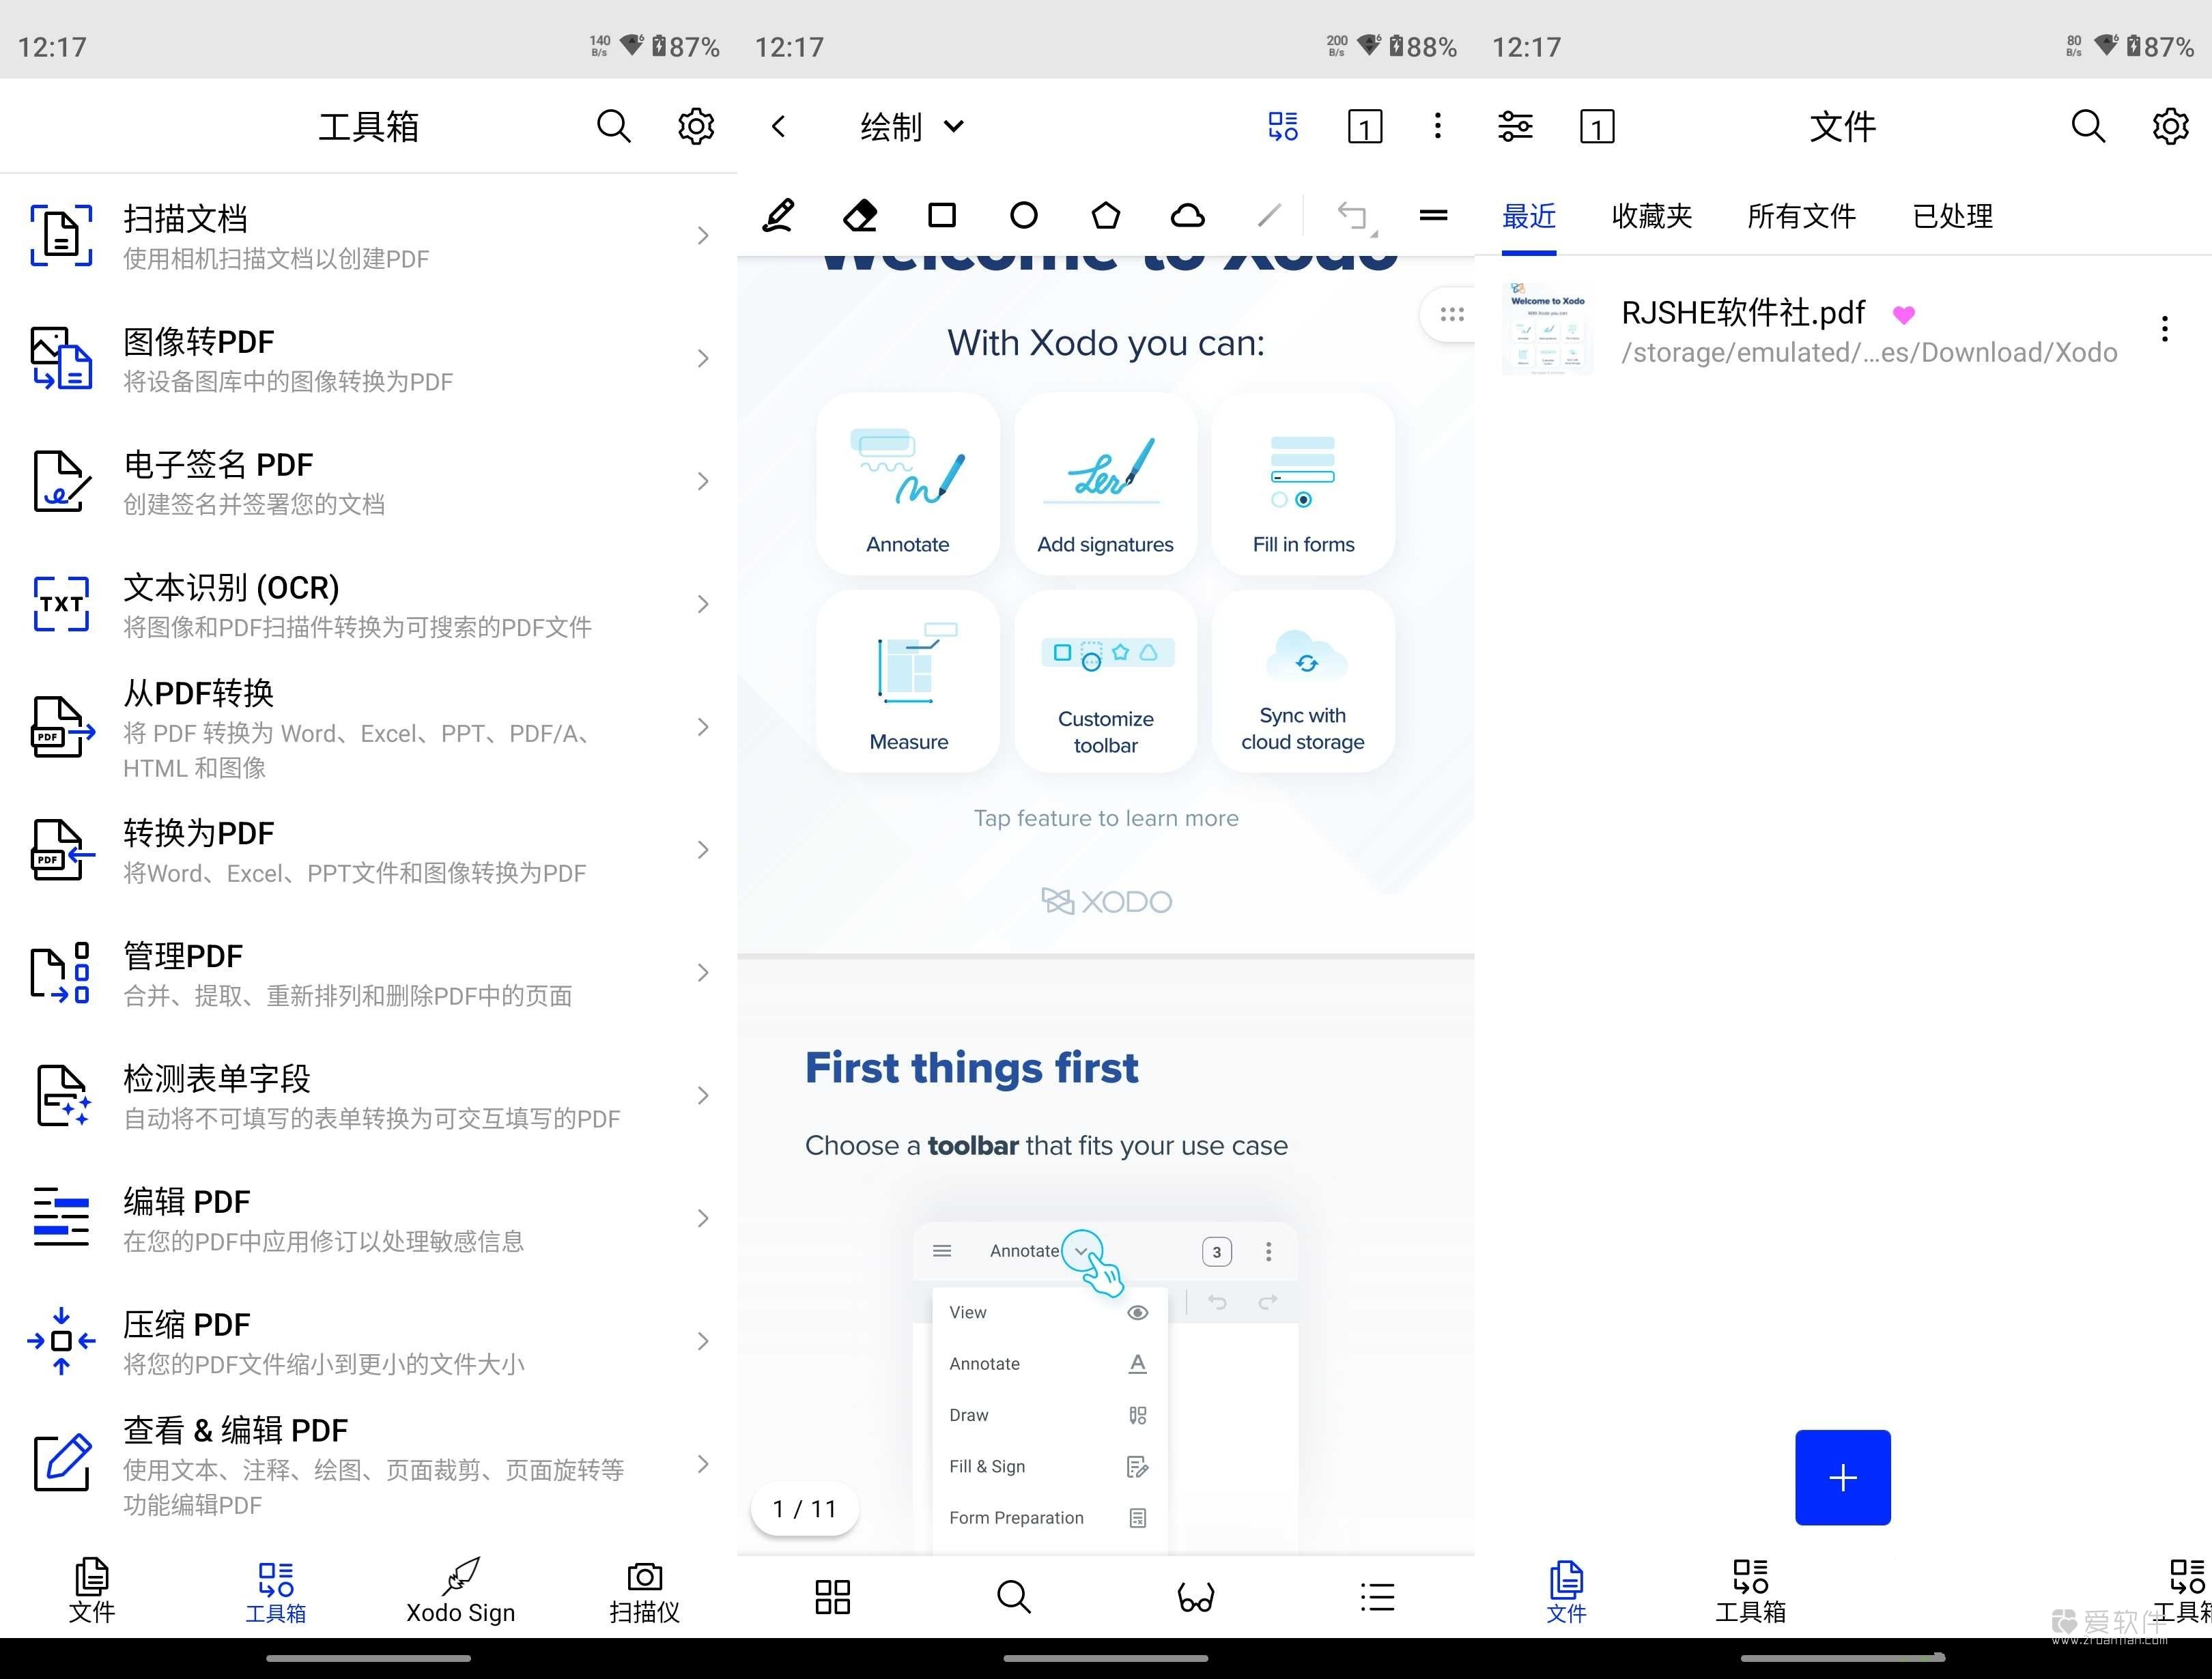Switch to the 所有文件 tab
The image size is (2212, 1679).
pos(1801,216)
